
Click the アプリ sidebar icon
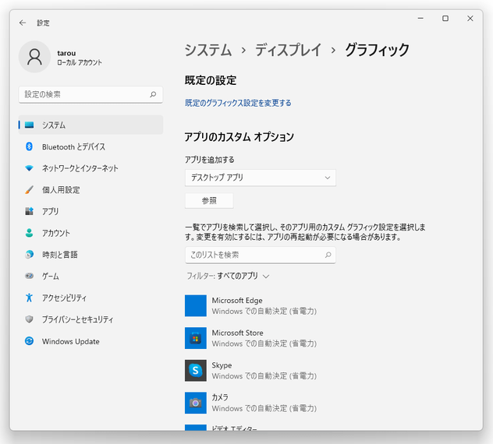tap(29, 211)
